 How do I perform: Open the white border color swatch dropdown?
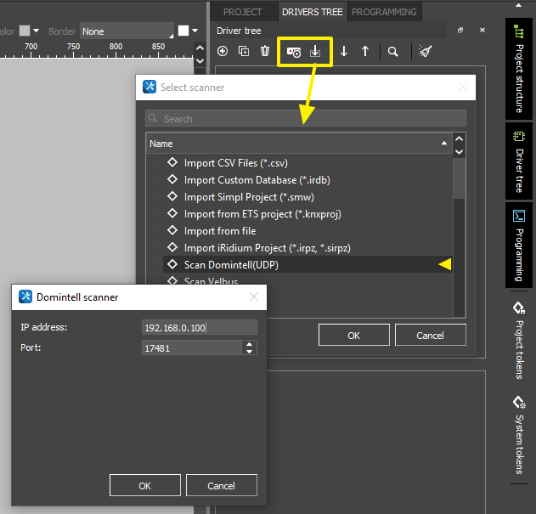(189, 31)
